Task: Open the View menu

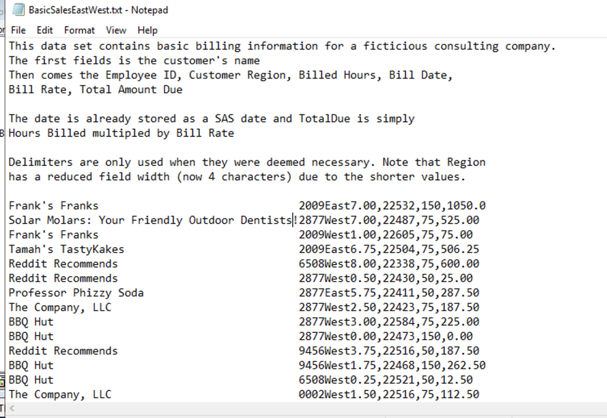Action: coord(116,30)
